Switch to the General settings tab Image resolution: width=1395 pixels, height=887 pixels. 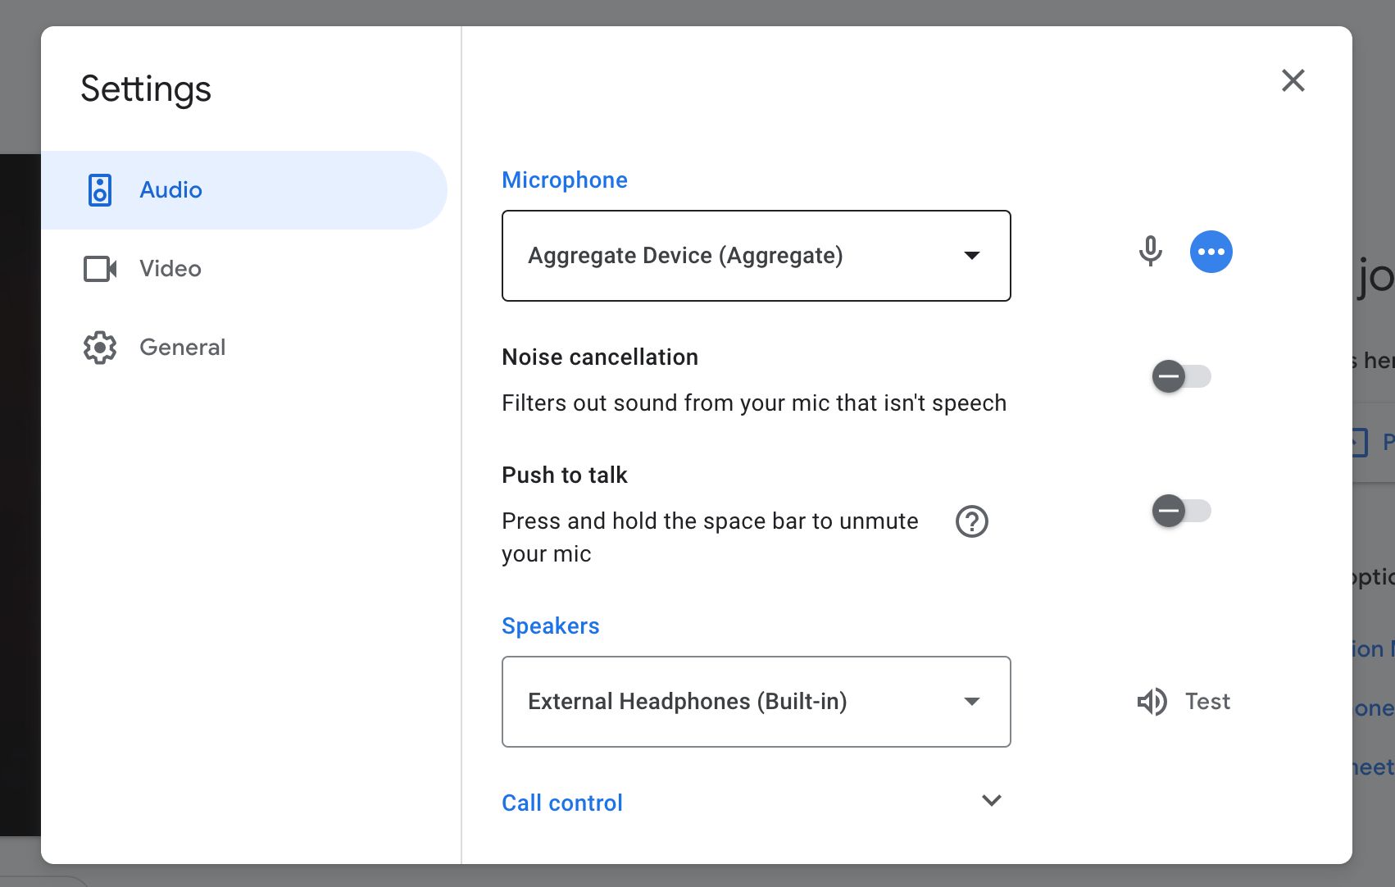pyautogui.click(x=182, y=347)
